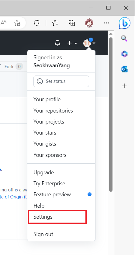Open the Bing chat sidebar icon
Viewport: 135px width, 255px height.
coord(124,23)
